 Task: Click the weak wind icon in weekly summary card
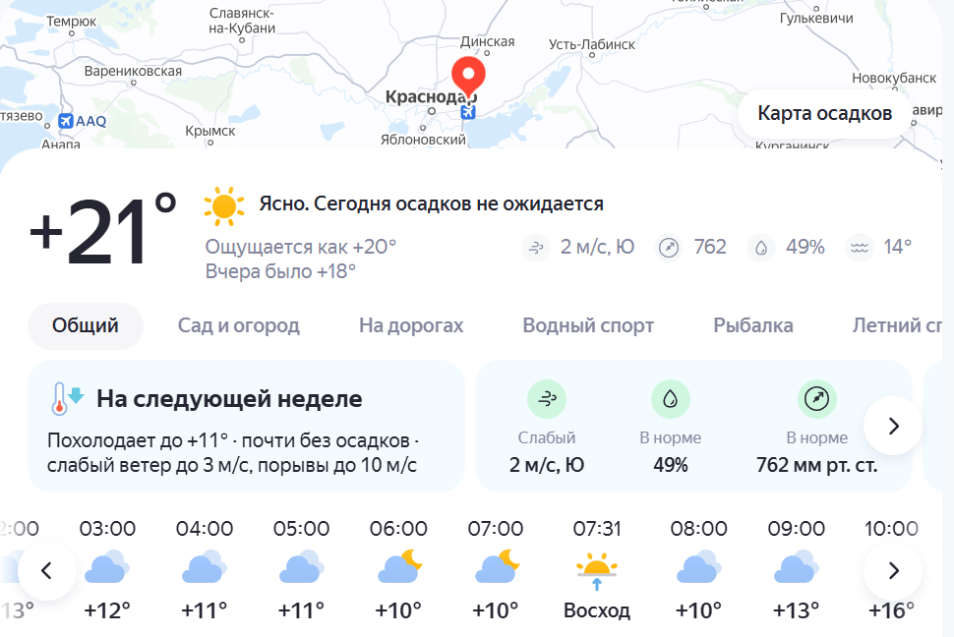pos(548,399)
